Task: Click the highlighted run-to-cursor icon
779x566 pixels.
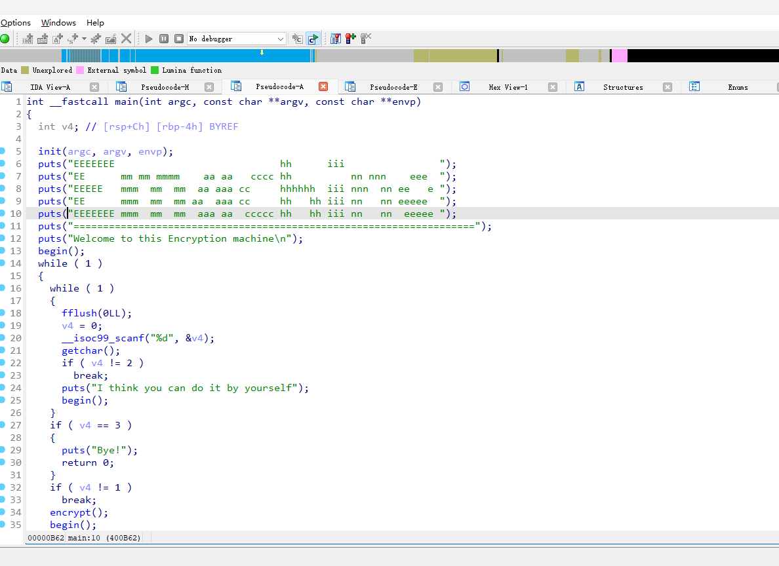Action: 313,39
